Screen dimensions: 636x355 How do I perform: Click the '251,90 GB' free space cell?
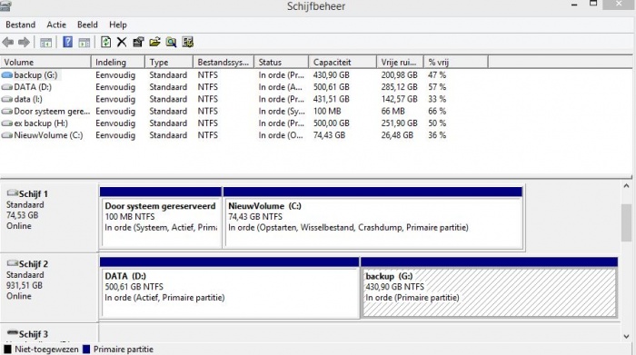click(399, 123)
